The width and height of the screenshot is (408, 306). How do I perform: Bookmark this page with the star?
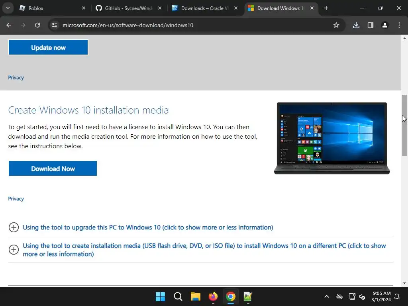[336, 25]
